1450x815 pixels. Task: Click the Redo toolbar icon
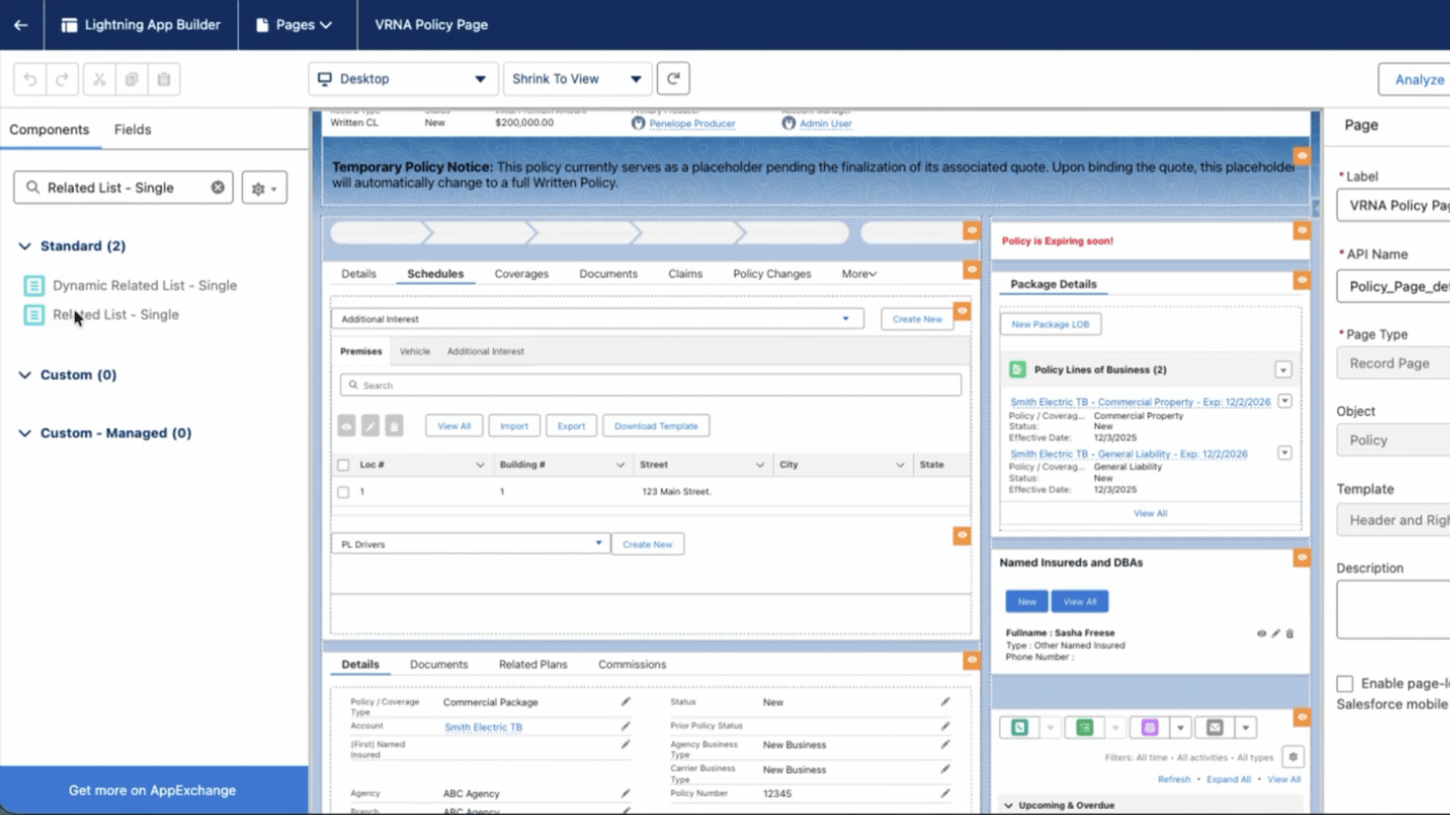click(x=62, y=79)
